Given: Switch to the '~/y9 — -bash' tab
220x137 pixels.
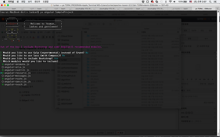Looking at the screenshot, I should (x=60, y=9).
